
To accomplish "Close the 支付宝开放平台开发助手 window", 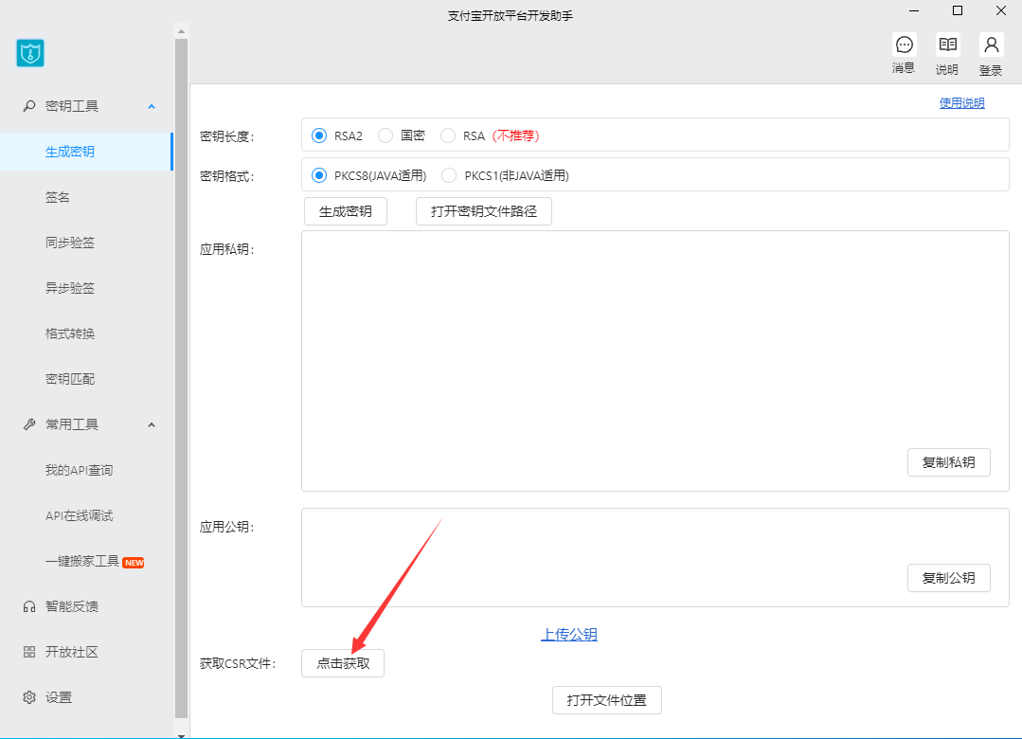I will tap(1001, 10).
